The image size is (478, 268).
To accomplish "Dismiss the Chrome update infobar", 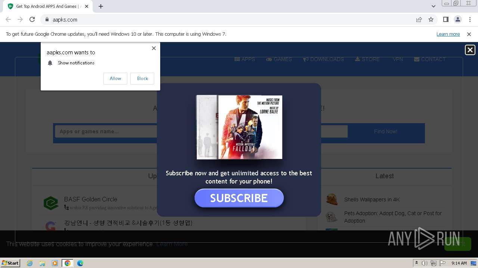I will pos(469,34).
